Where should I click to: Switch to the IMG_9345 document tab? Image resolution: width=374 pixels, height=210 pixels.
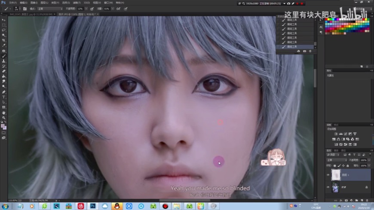[31, 14]
